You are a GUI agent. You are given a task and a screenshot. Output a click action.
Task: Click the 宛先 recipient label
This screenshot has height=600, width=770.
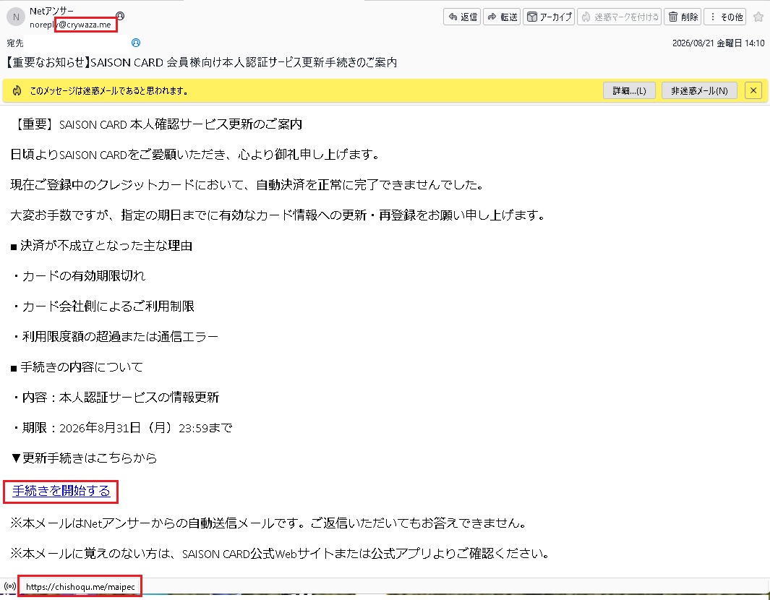(x=15, y=43)
